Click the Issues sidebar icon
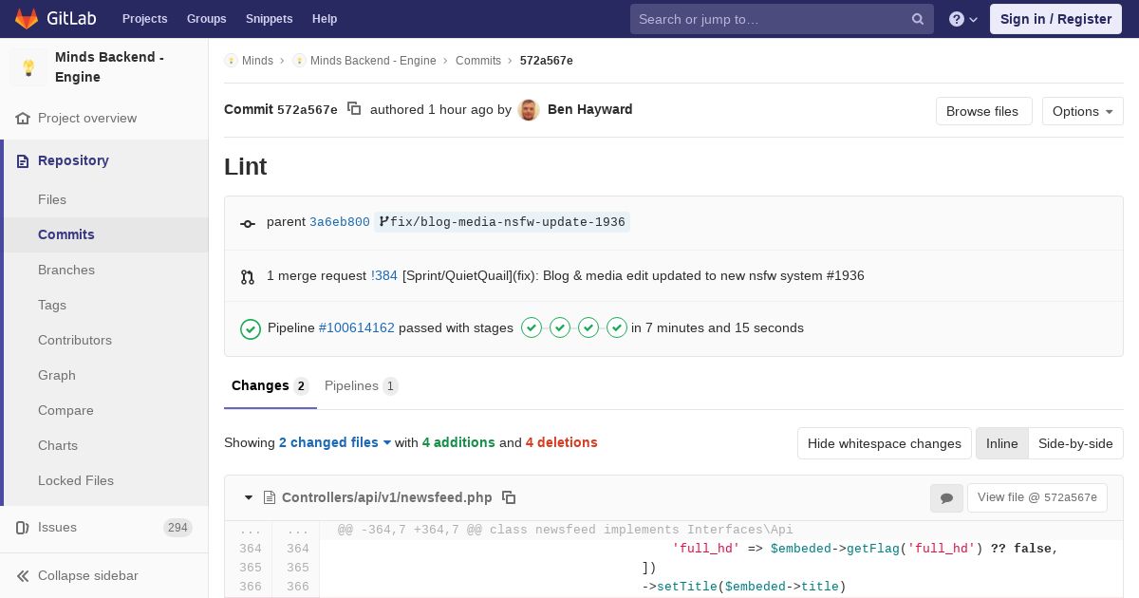Image resolution: width=1139 pixels, height=598 pixels. (23, 527)
